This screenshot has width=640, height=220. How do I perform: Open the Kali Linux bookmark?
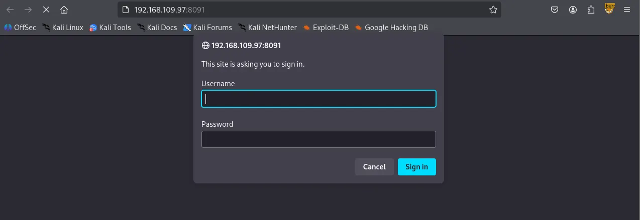pos(63,28)
